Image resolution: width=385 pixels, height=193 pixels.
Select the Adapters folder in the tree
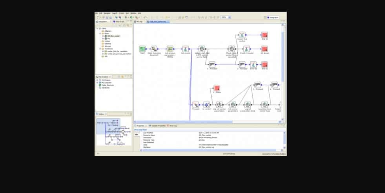tap(107, 31)
